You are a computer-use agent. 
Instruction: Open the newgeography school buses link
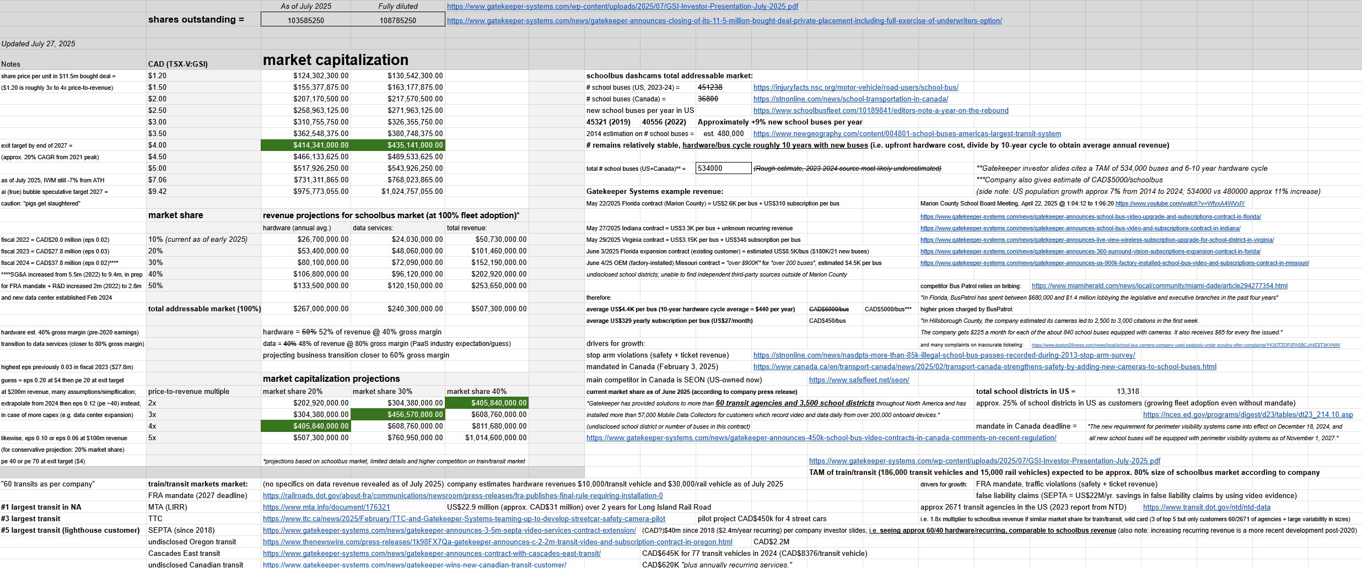(x=907, y=134)
